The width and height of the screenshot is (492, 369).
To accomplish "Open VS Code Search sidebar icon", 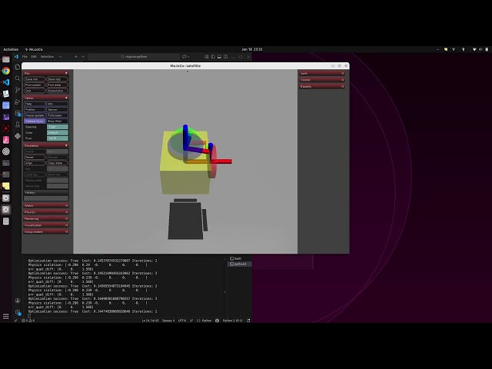I will [x=18, y=78].
